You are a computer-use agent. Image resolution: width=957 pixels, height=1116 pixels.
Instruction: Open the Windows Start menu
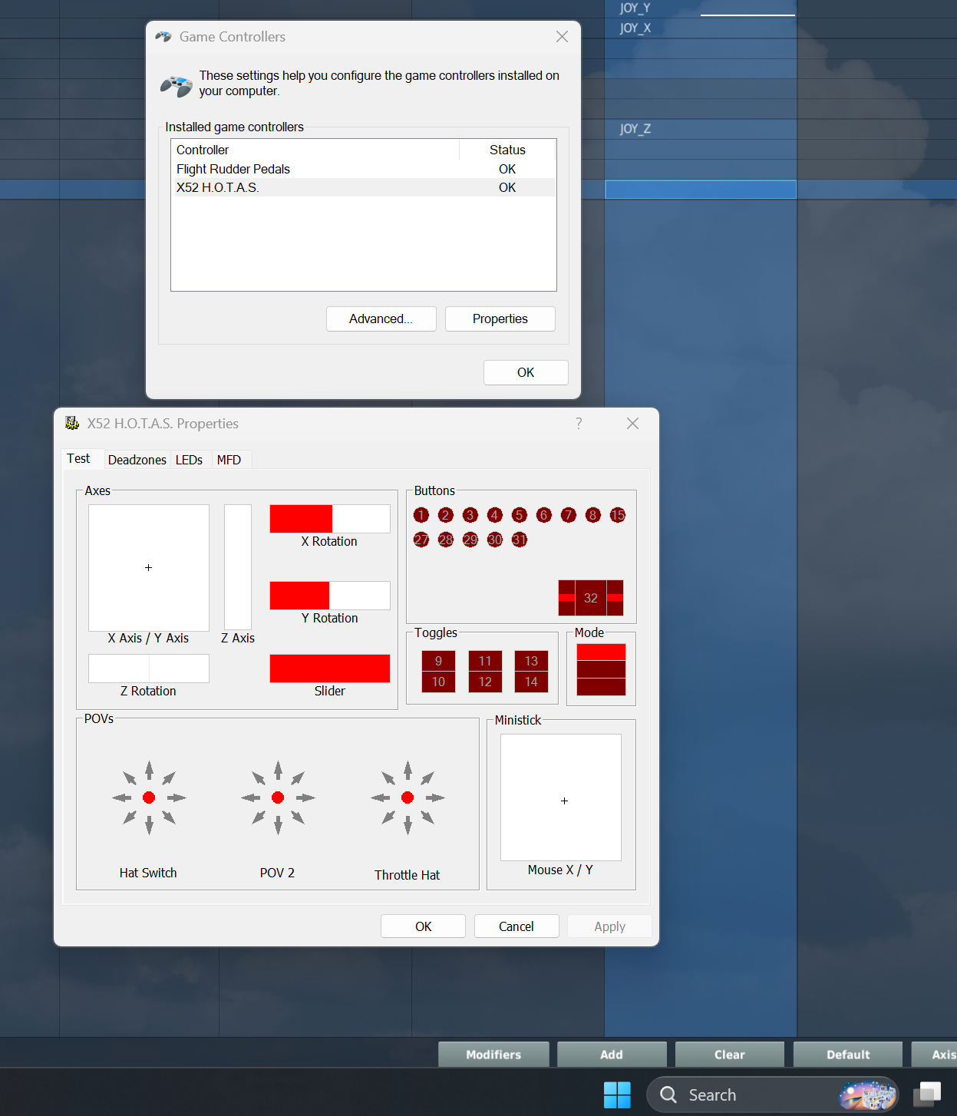617,1095
